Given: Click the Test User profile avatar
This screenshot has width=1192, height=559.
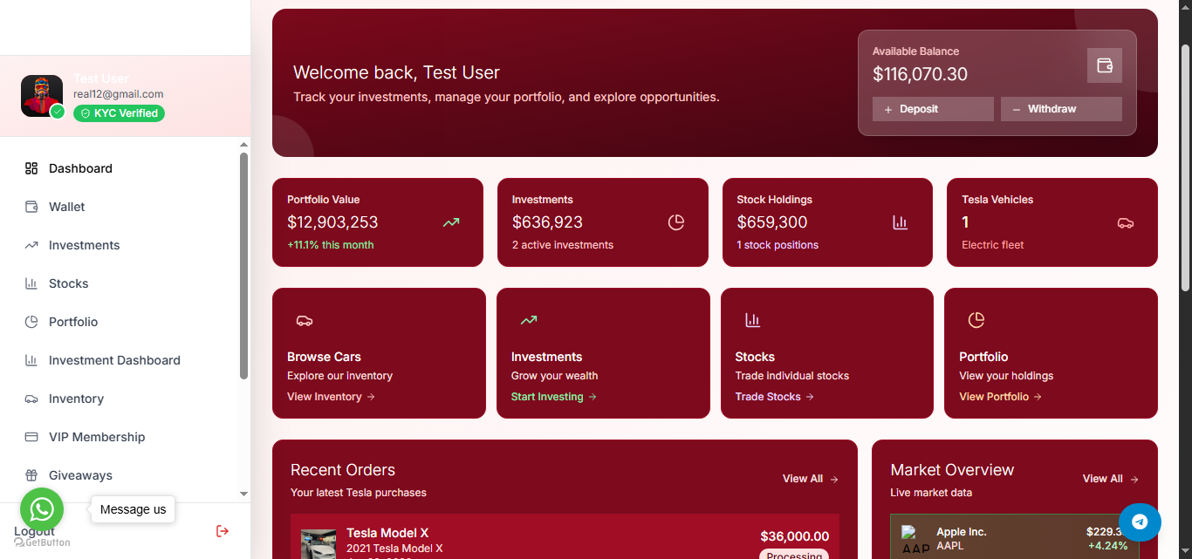Looking at the screenshot, I should 42,96.
